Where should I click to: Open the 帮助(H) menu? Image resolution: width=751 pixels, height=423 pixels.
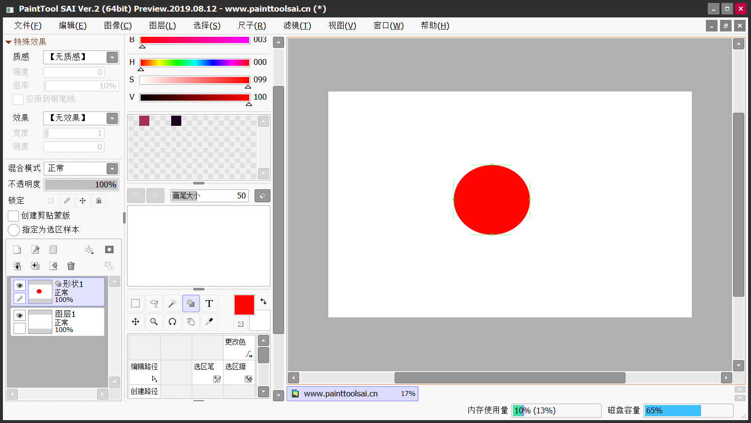point(435,26)
